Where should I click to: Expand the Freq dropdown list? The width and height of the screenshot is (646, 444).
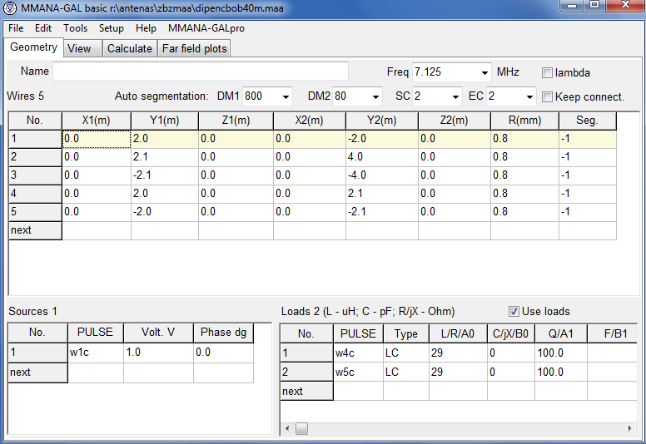tap(484, 72)
